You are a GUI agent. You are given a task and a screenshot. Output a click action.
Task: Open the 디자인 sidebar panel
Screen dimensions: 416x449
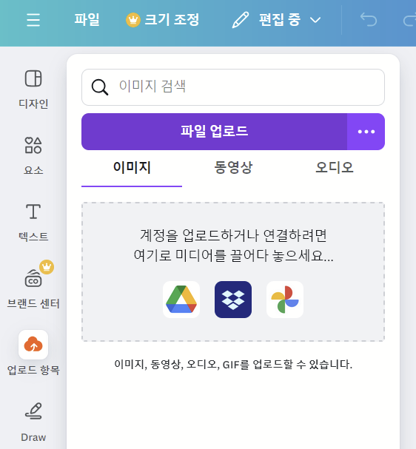pos(33,90)
